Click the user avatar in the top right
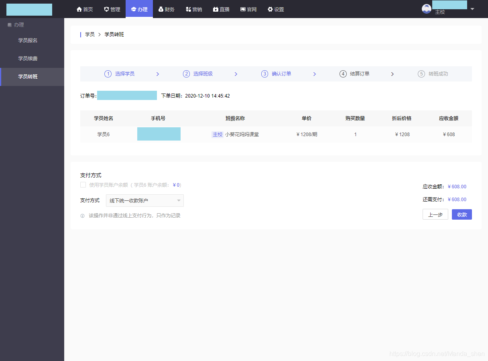This screenshot has height=361, width=488. pos(426,8)
